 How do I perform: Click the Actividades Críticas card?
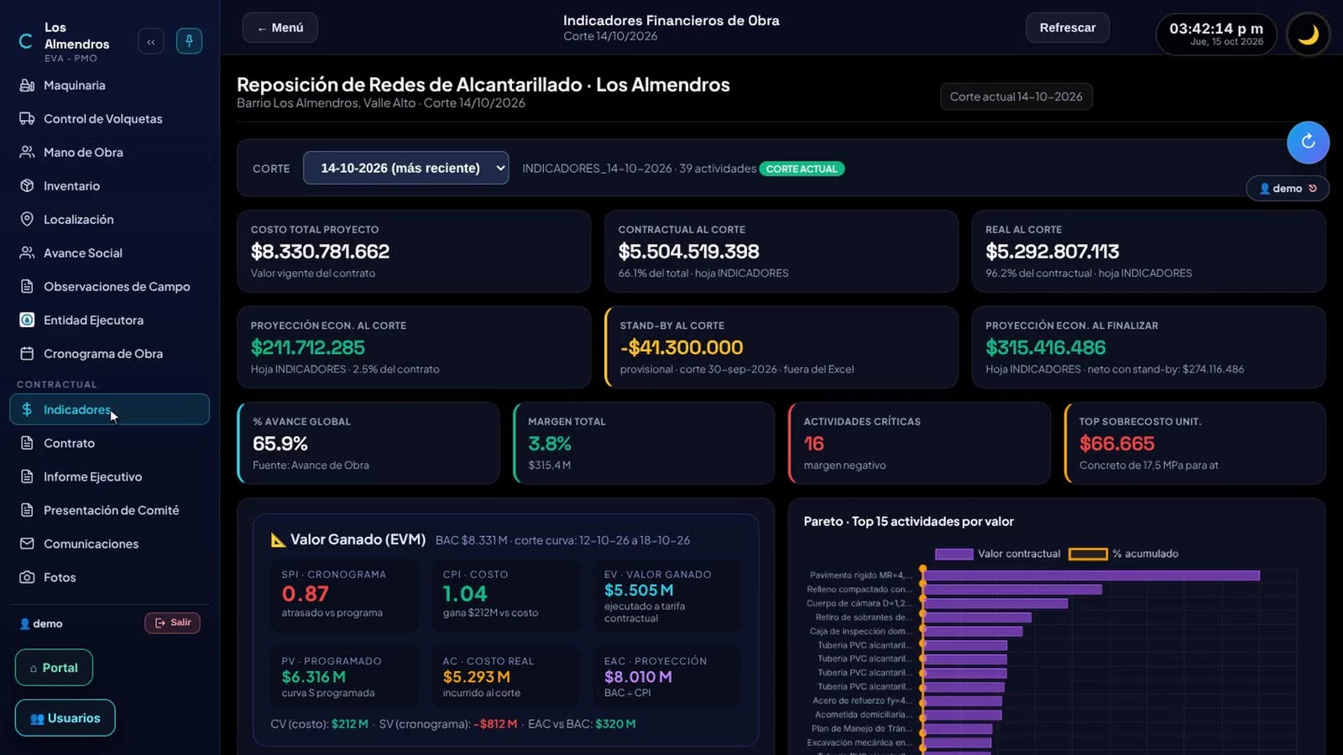tap(919, 443)
